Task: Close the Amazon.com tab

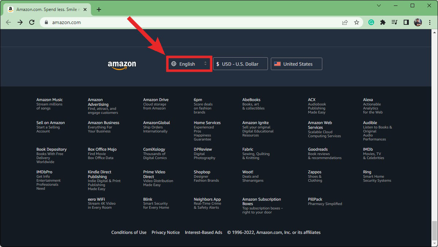Action: pos(85,9)
